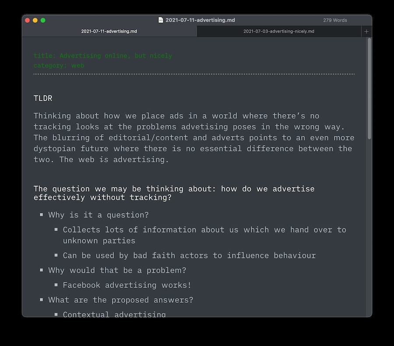Image resolution: width=394 pixels, height=346 pixels.
Task: Close the window with the red button
Action: [x=28, y=20]
